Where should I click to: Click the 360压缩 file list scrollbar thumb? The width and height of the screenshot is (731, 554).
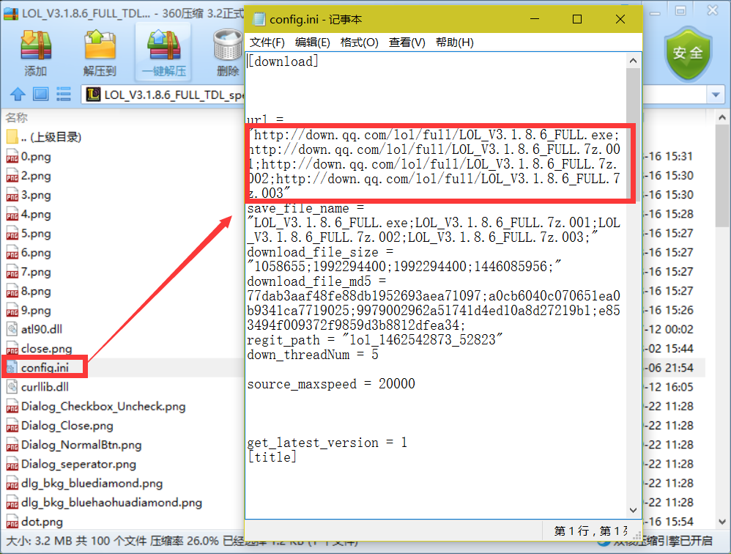[x=722, y=177]
